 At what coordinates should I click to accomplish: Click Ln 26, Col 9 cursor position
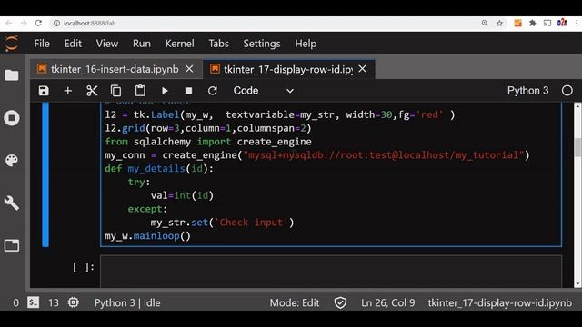point(388,302)
